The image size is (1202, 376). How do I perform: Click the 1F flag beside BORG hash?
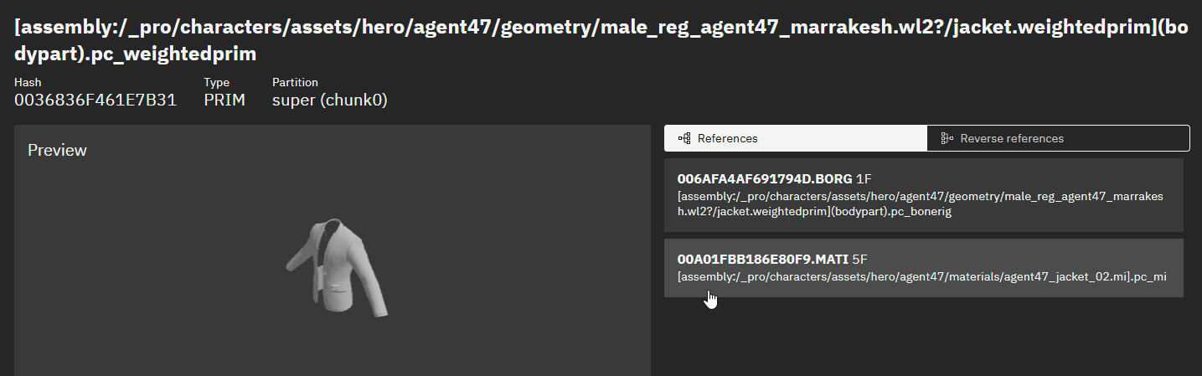coord(865,179)
